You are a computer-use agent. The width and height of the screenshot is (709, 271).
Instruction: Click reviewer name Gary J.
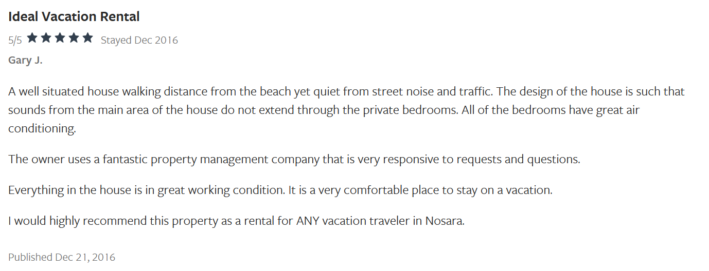(25, 61)
